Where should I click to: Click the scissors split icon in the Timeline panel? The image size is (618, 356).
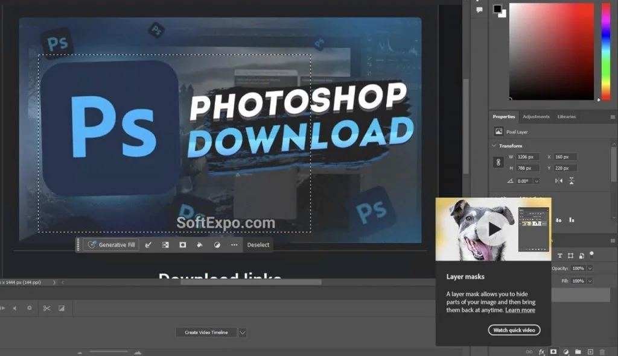[x=46, y=308]
